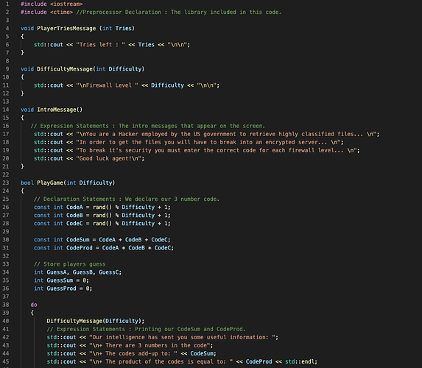Click the "GuessA" variable

coord(57,272)
